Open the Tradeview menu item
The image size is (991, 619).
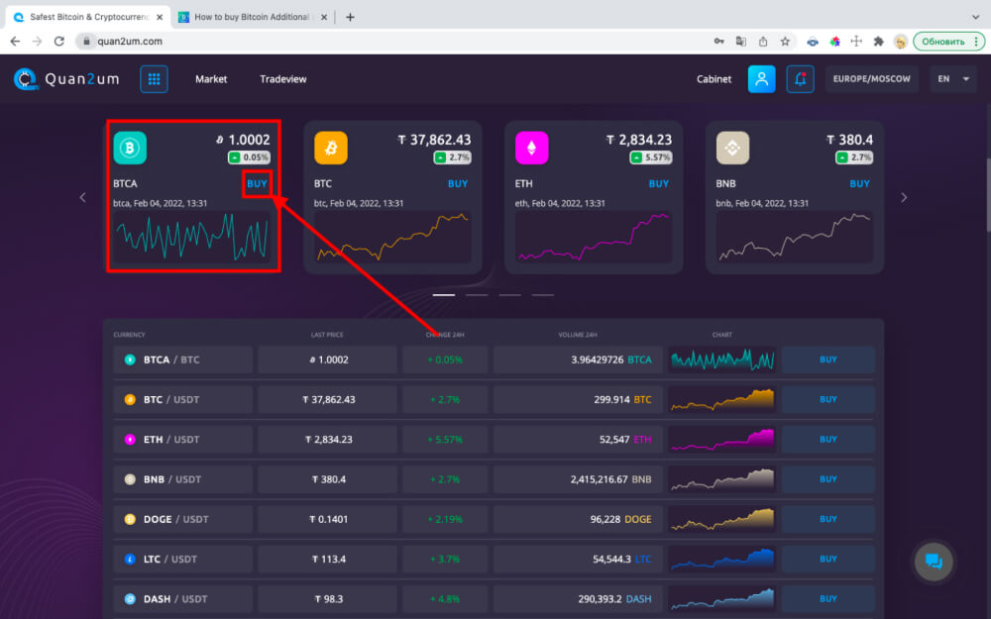283,79
